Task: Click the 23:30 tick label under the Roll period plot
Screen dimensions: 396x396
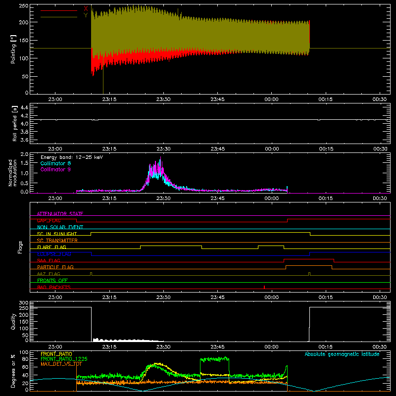Action: click(163, 149)
